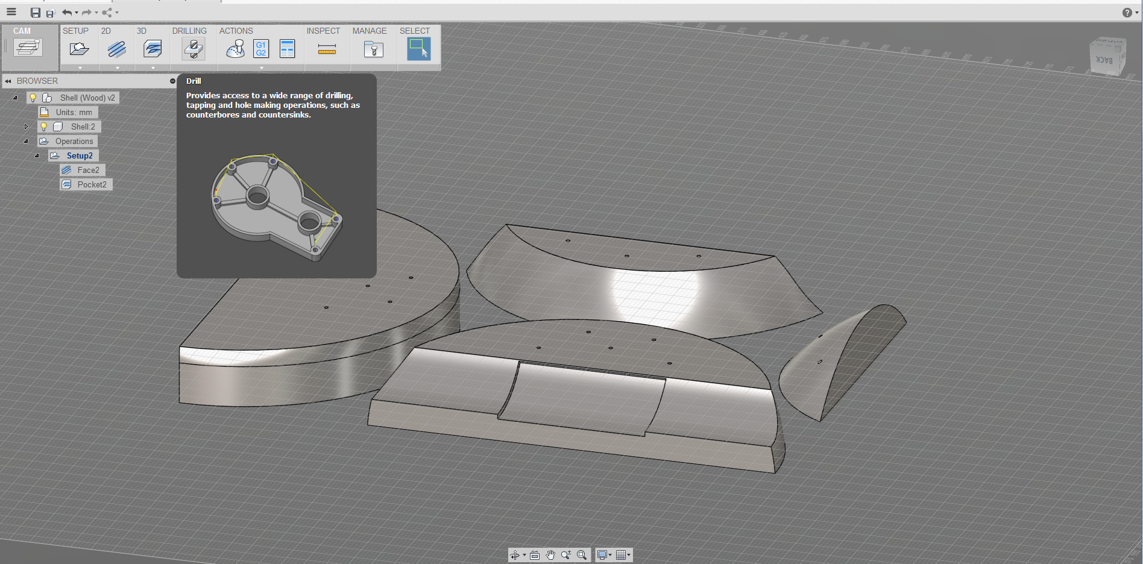1143x564 pixels.
Task: Click the Undo arrow
Action: click(67, 12)
